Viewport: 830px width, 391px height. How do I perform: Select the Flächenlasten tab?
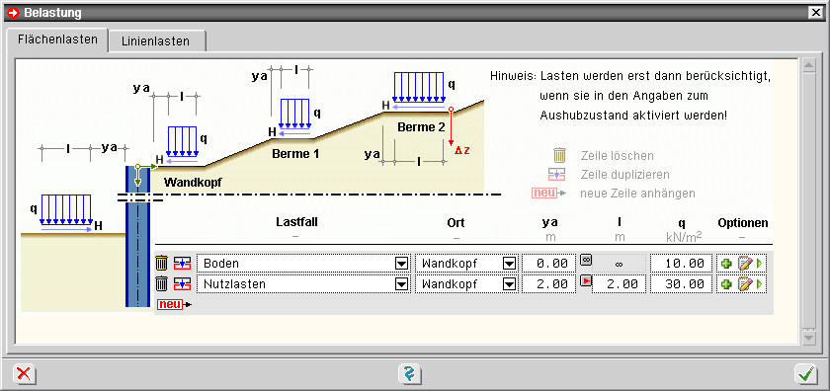click(57, 39)
